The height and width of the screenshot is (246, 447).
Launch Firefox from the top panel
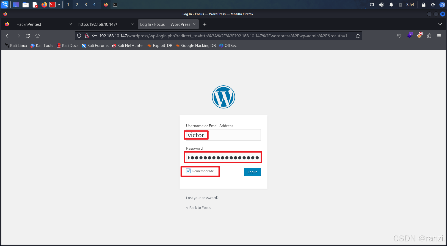click(x=44, y=5)
